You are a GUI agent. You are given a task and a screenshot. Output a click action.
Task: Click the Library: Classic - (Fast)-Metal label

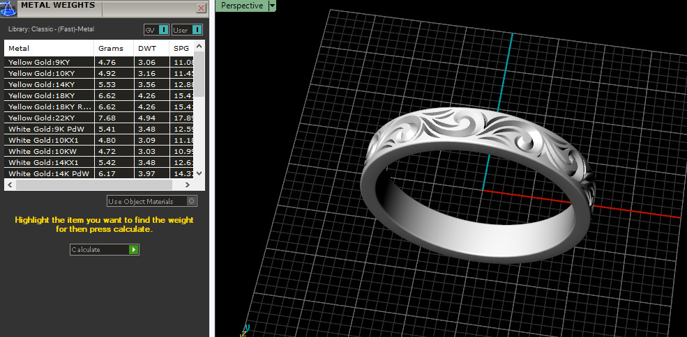point(51,29)
